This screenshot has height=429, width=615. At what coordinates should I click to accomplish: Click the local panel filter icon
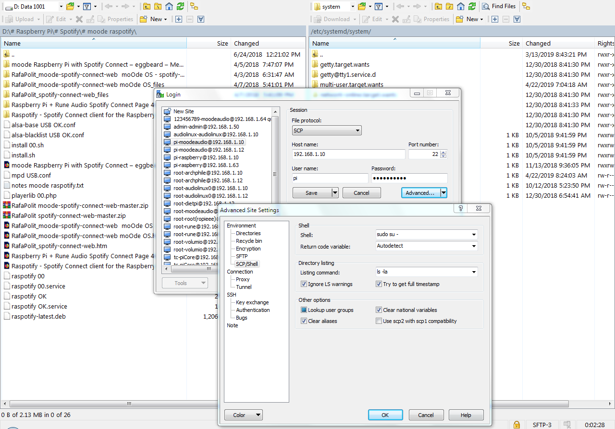(x=86, y=6)
